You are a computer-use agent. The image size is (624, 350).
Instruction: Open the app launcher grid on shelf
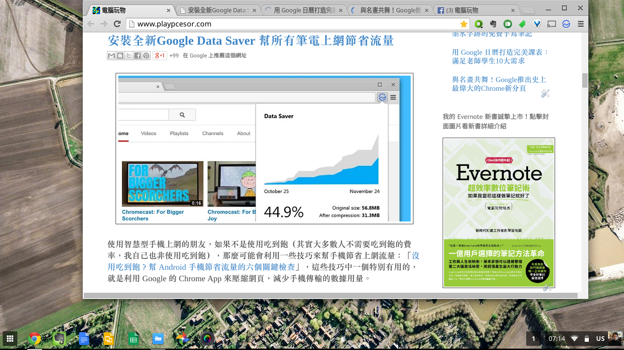tap(10, 338)
